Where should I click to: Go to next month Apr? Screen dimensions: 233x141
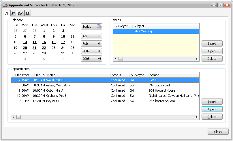click(91, 36)
